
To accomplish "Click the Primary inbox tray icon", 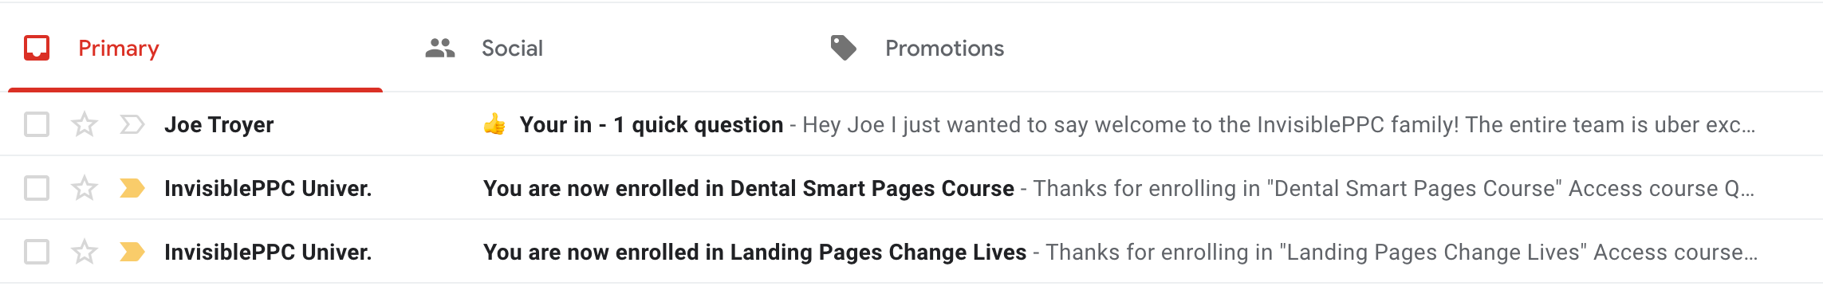I will point(37,48).
